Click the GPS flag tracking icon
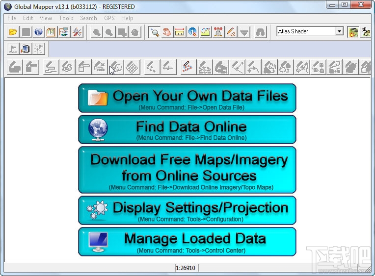 (13, 49)
